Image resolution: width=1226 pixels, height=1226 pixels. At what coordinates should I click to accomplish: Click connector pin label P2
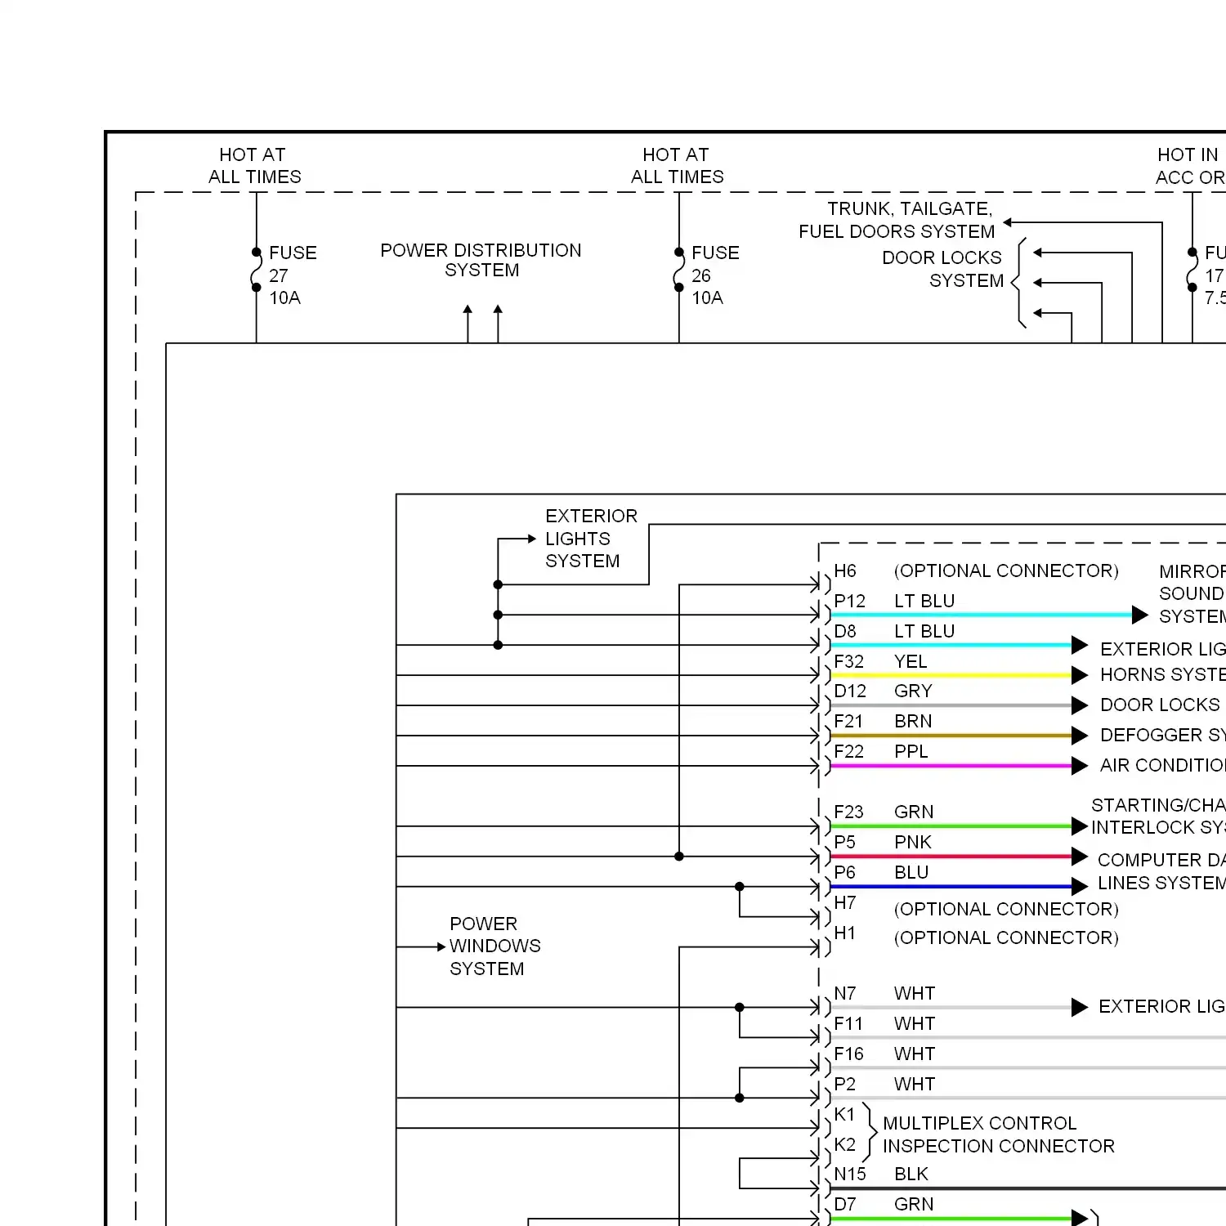[844, 1084]
